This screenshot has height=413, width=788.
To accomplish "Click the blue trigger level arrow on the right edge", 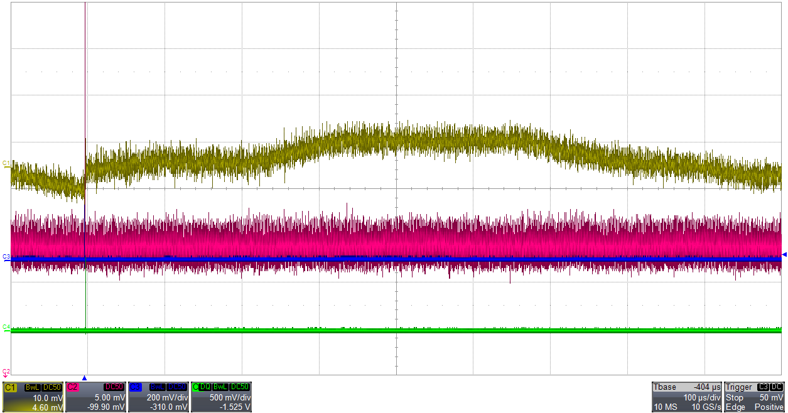I will pyautogui.click(x=784, y=254).
